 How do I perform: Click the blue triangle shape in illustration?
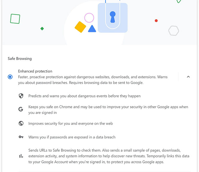click(x=91, y=29)
